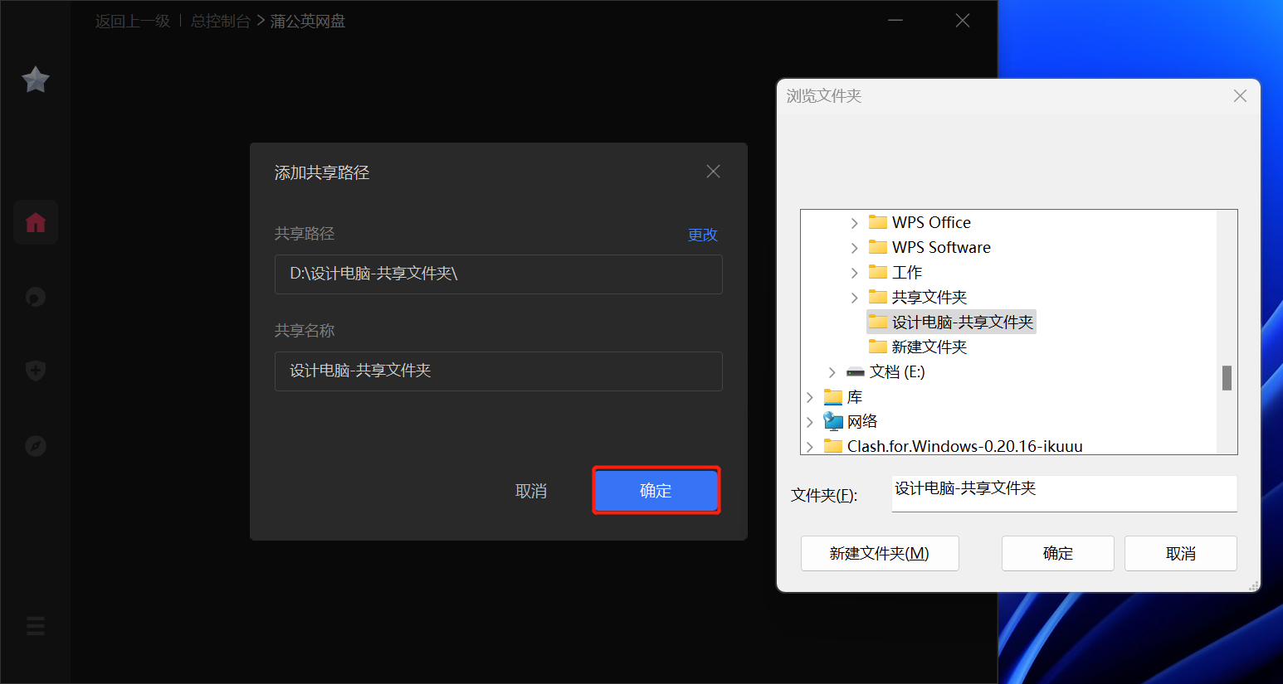The height and width of the screenshot is (684, 1283).
Task: Click the compass sidebar icon
Action: pos(36,446)
